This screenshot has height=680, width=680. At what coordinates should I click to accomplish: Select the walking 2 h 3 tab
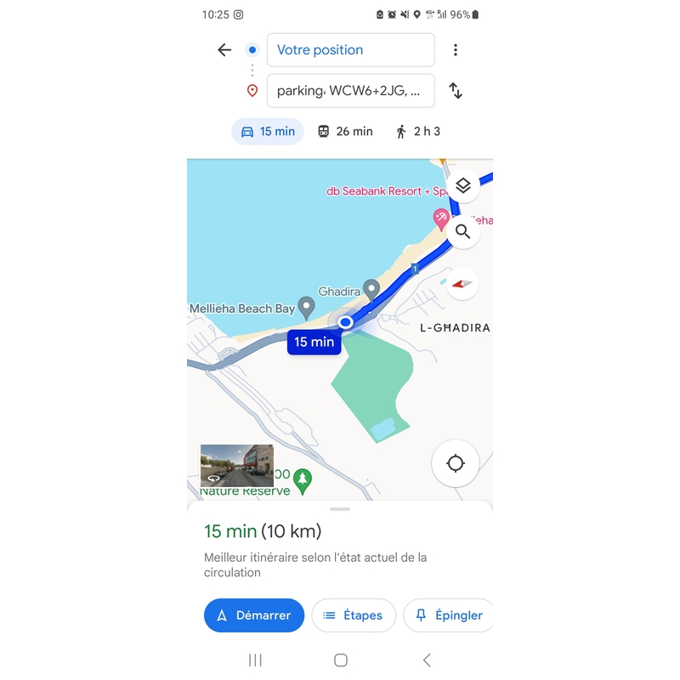point(418,132)
